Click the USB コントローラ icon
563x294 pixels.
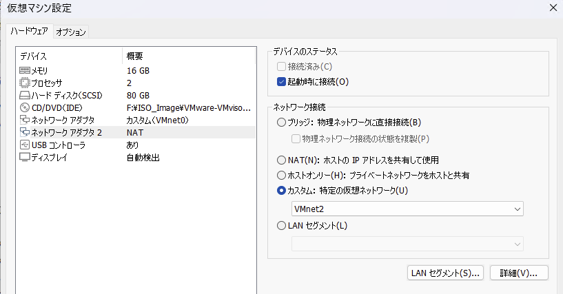click(x=24, y=145)
